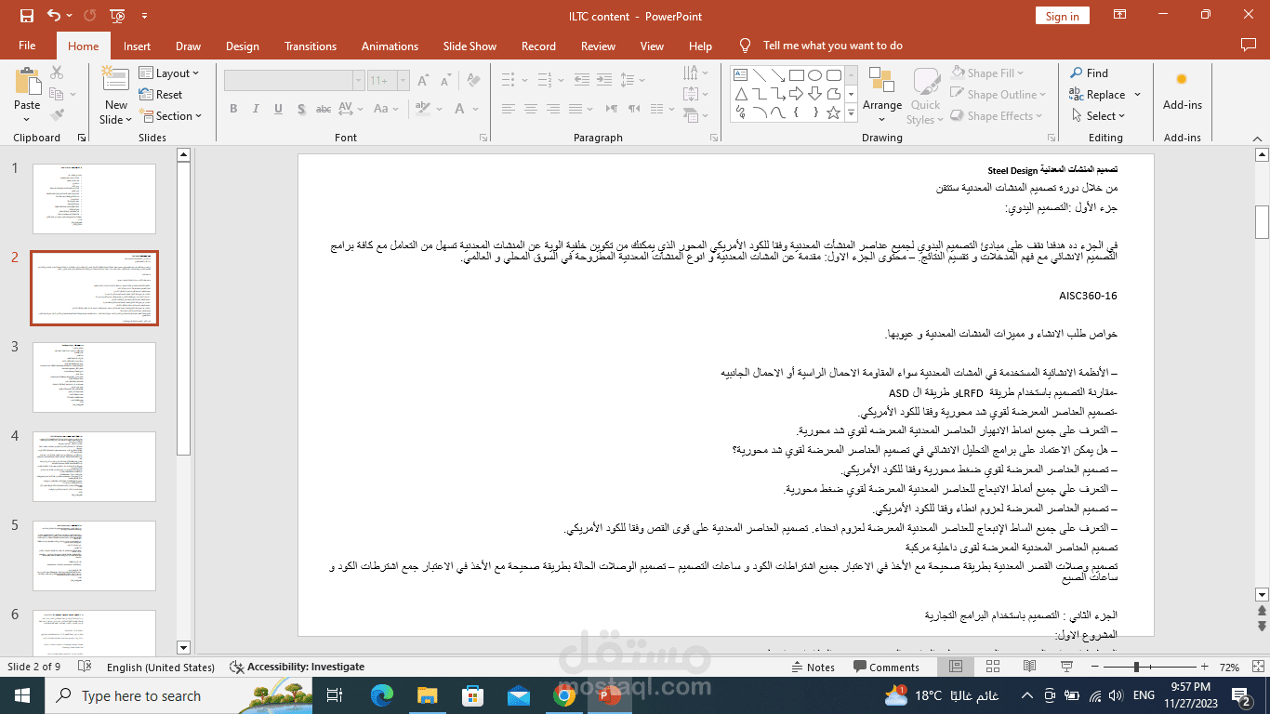The height and width of the screenshot is (714, 1270).
Task: Click Find in the Editing group
Action: tap(1089, 73)
